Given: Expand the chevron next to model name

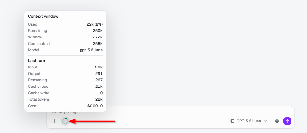Looking at the screenshot, I should click(x=265, y=121).
